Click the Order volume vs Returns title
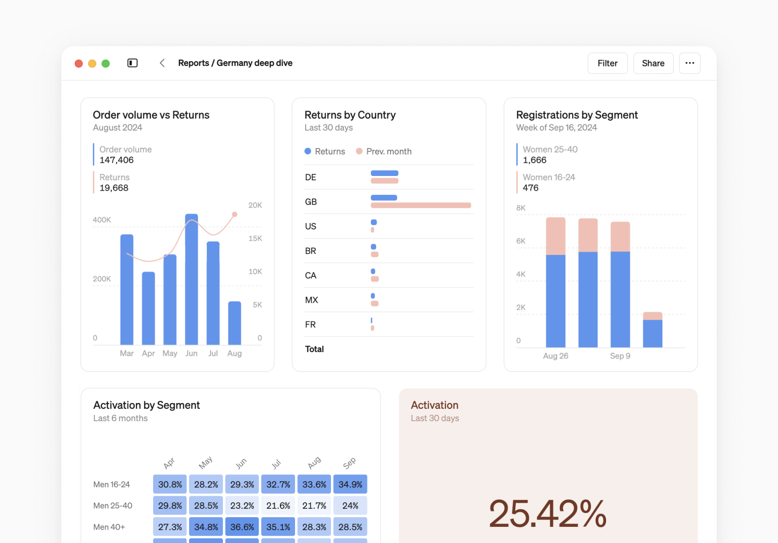This screenshot has width=778, height=543. point(151,115)
